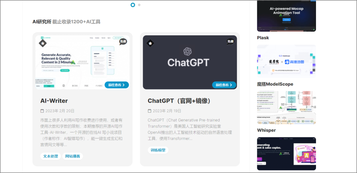Click 前往查看 button on ChatGPT card

pos(224,85)
